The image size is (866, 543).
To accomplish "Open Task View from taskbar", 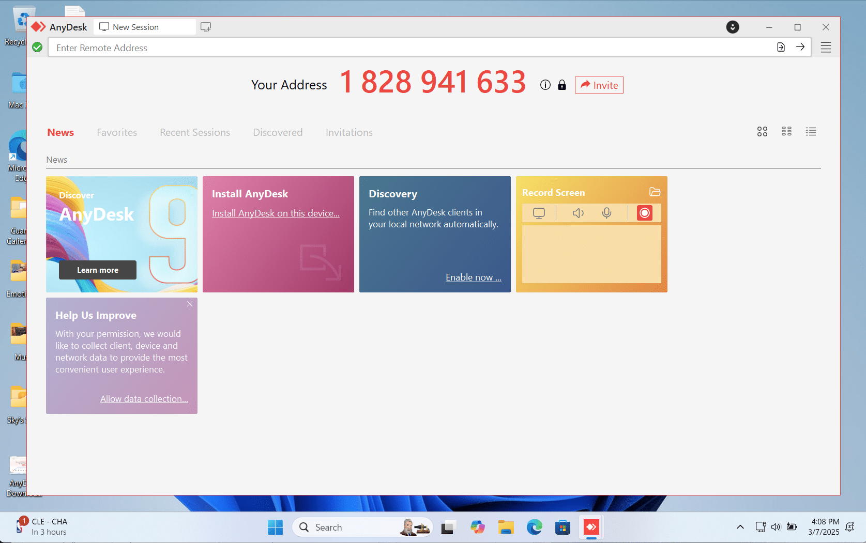I will [x=448, y=527].
